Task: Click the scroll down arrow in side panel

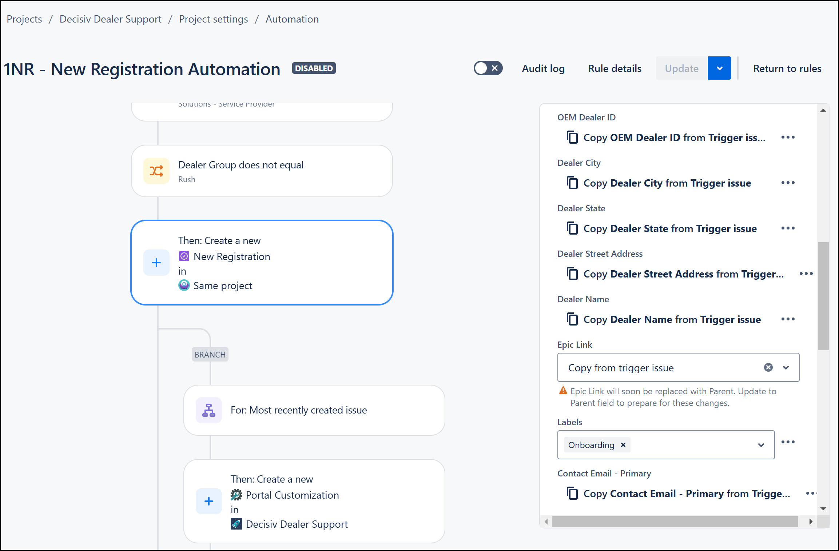Action: point(823,508)
